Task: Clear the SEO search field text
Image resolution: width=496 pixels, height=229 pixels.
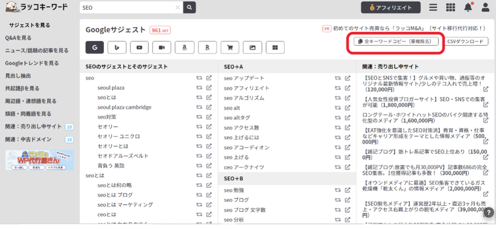Action: click(x=177, y=7)
